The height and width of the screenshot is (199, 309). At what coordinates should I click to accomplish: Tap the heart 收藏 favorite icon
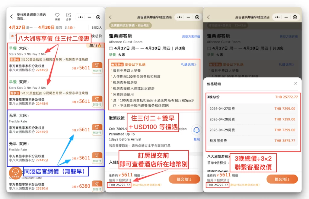[x=57, y=16]
